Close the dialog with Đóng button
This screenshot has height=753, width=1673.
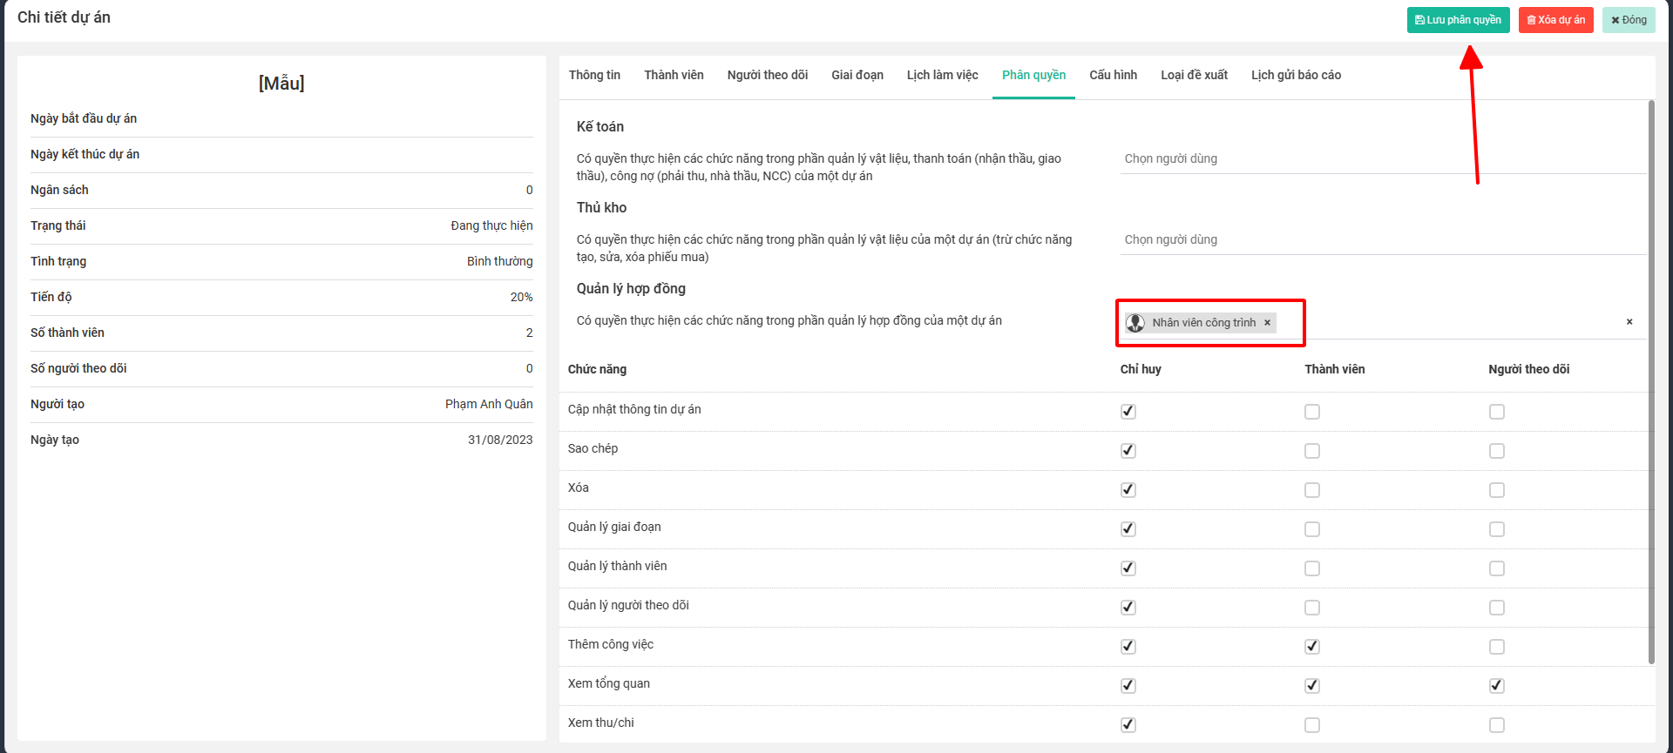point(1628,20)
